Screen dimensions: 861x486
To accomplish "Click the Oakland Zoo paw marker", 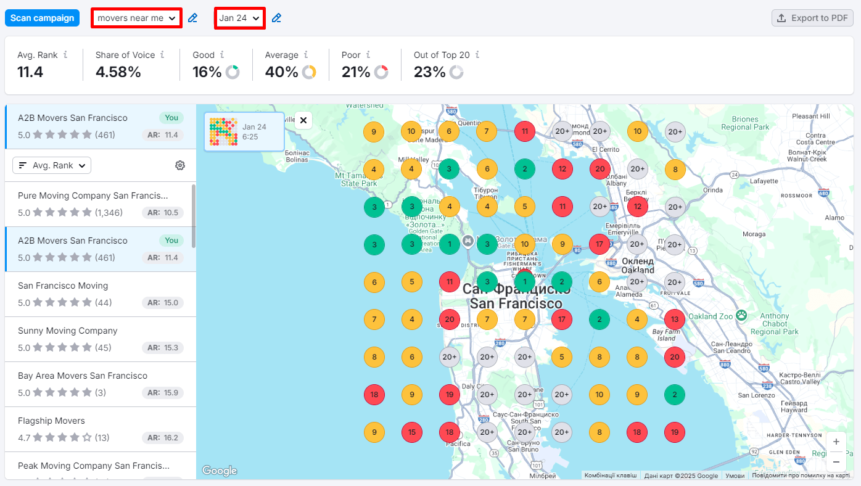I will [741, 315].
